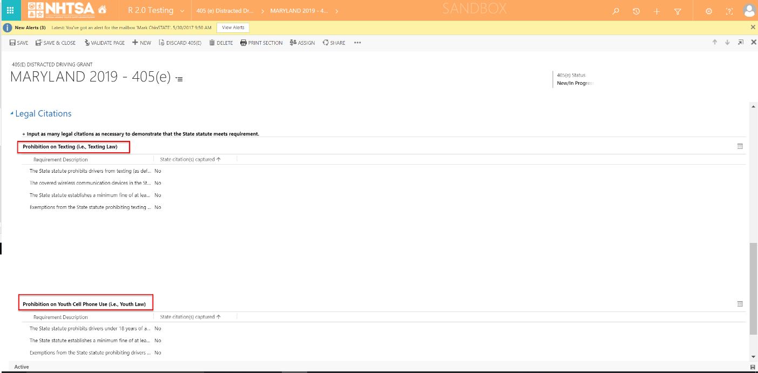Click the View Alerts button
Image resolution: width=758 pixels, height=373 pixels.
[x=233, y=28]
